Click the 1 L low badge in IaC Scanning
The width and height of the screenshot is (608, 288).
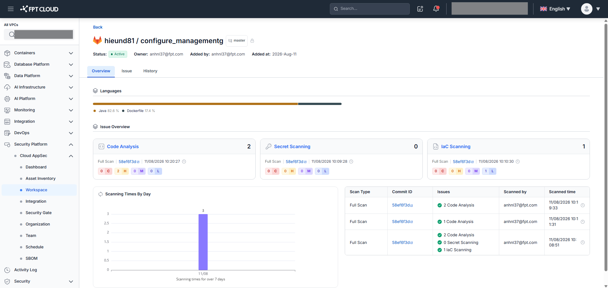pos(489,171)
